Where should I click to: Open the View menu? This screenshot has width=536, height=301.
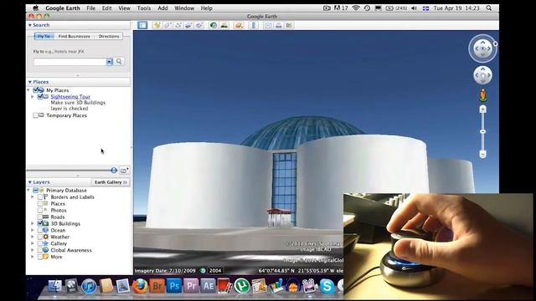click(x=125, y=8)
